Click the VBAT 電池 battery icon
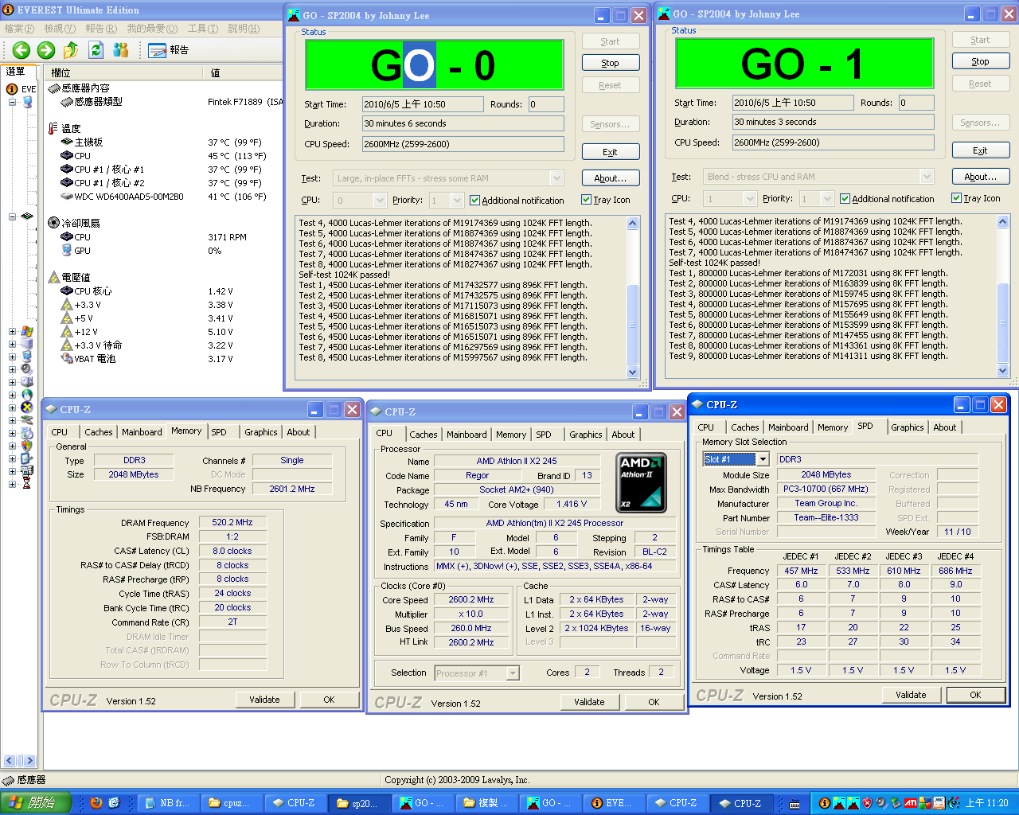Screen dimensions: 1019x815 pyautogui.click(x=68, y=359)
